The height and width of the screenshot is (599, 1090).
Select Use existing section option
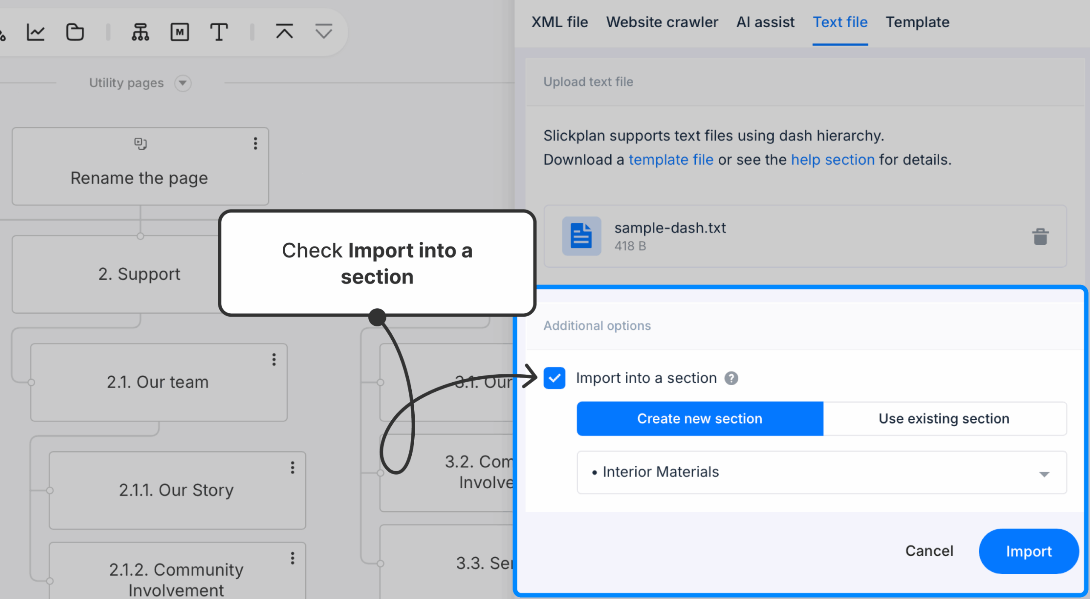click(944, 418)
